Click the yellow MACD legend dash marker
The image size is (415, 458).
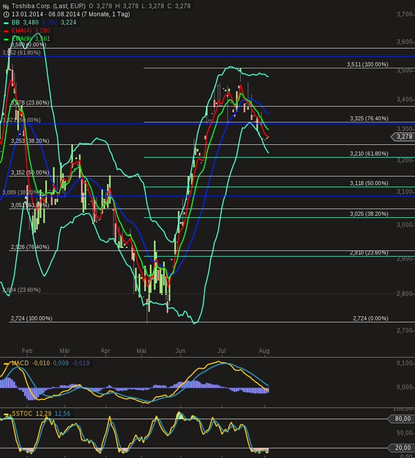tap(7, 364)
